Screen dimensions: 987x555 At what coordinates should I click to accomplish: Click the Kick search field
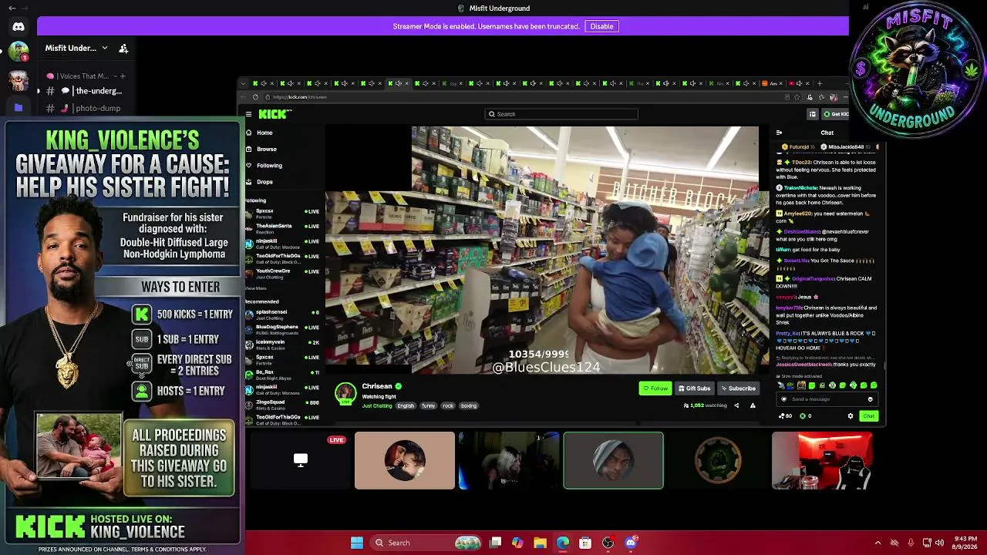pos(561,114)
